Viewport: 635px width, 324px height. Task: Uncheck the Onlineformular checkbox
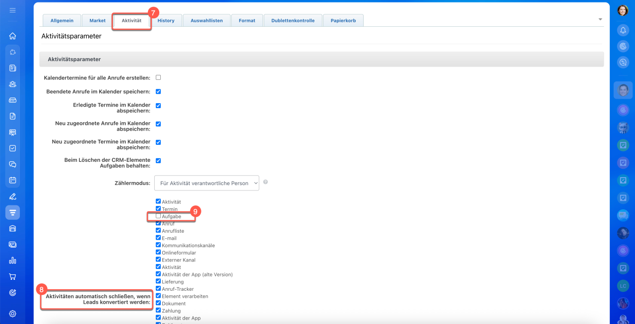[158, 253]
